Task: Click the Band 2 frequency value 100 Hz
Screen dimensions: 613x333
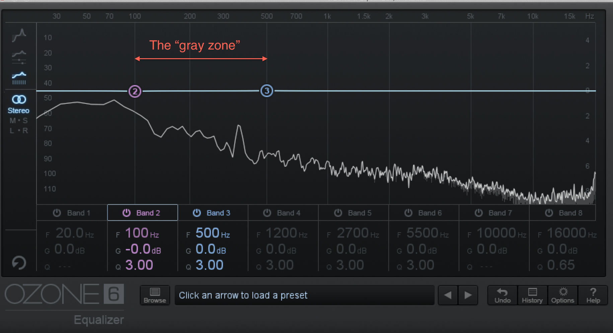Action: pyautogui.click(x=137, y=233)
